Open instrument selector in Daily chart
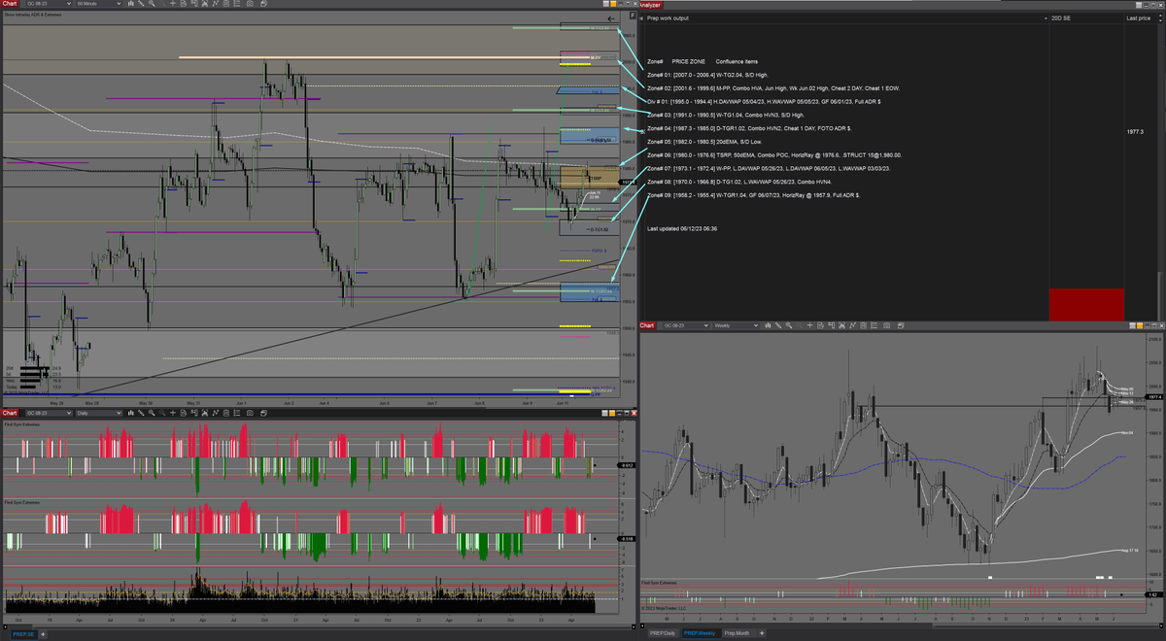This screenshot has width=1166, height=641. (49, 413)
